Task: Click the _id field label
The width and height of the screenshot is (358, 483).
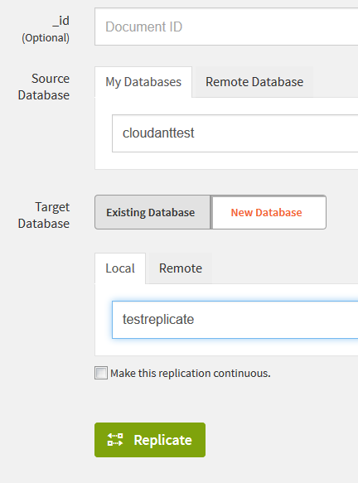Action: (x=60, y=21)
